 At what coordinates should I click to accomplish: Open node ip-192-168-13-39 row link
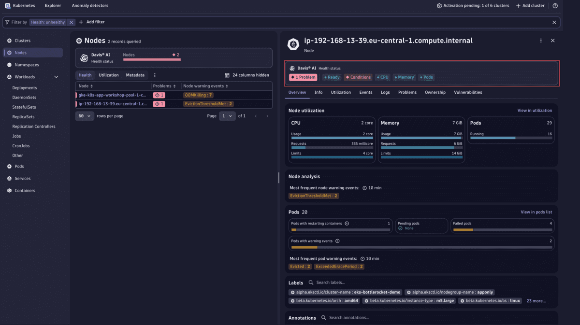[112, 104]
